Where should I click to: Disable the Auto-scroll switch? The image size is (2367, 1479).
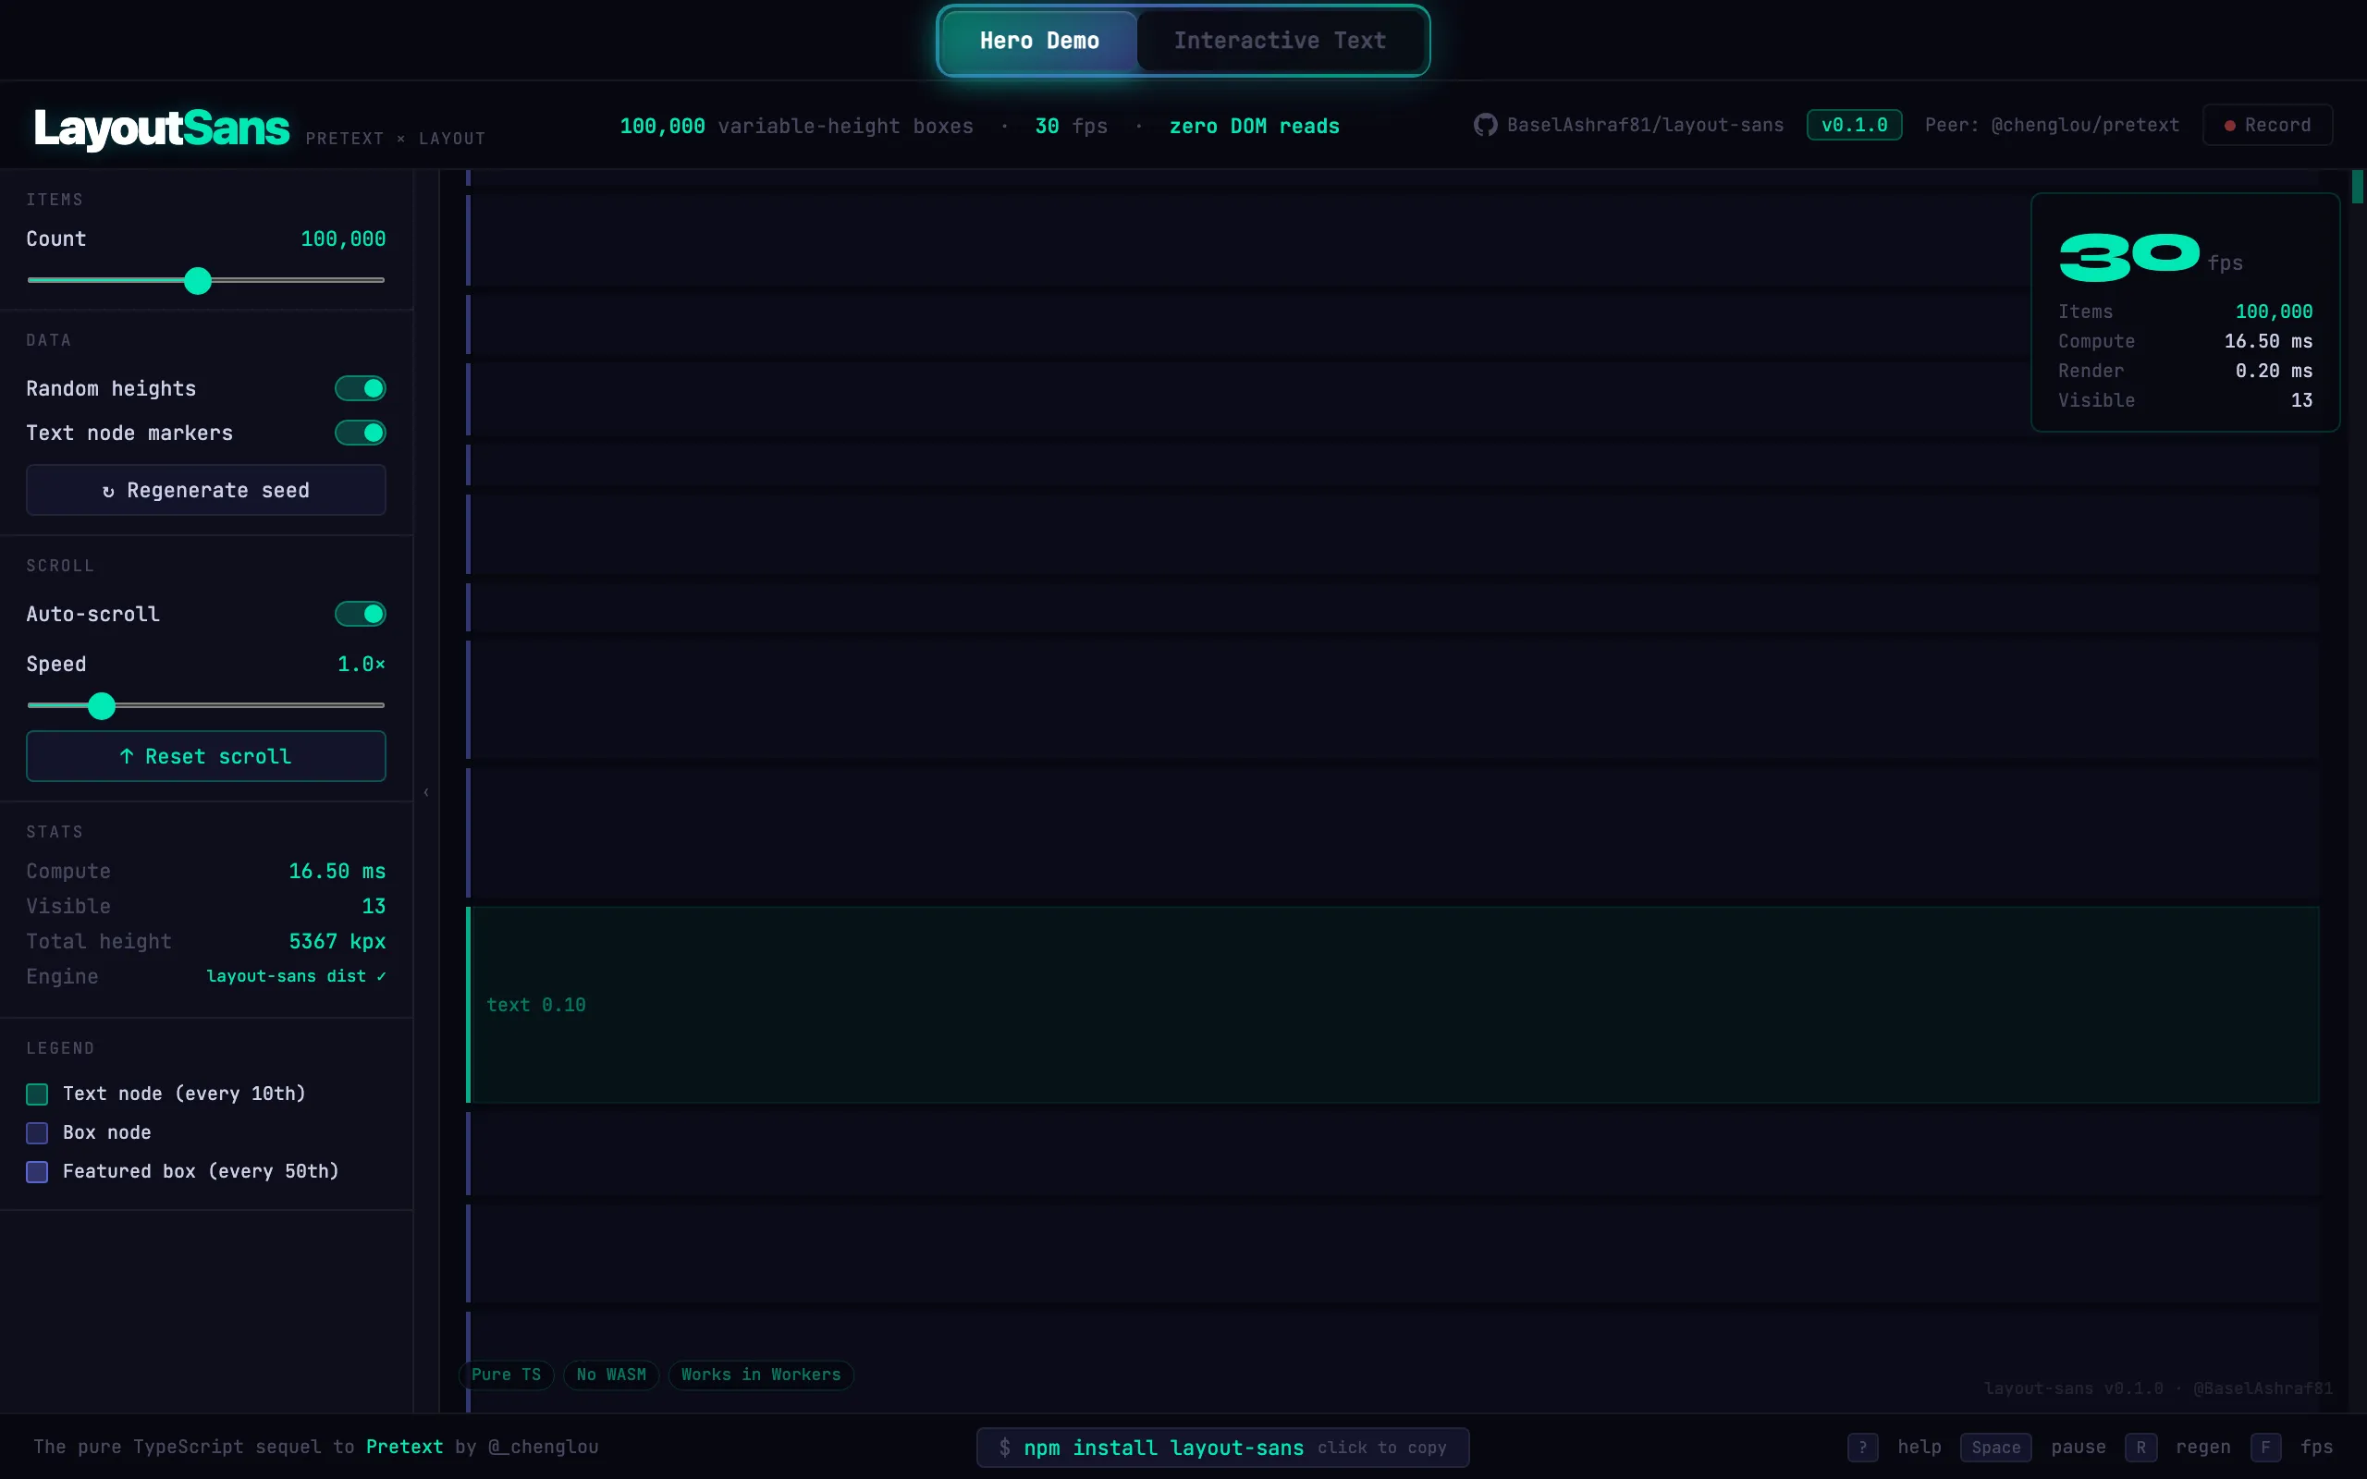pos(360,613)
